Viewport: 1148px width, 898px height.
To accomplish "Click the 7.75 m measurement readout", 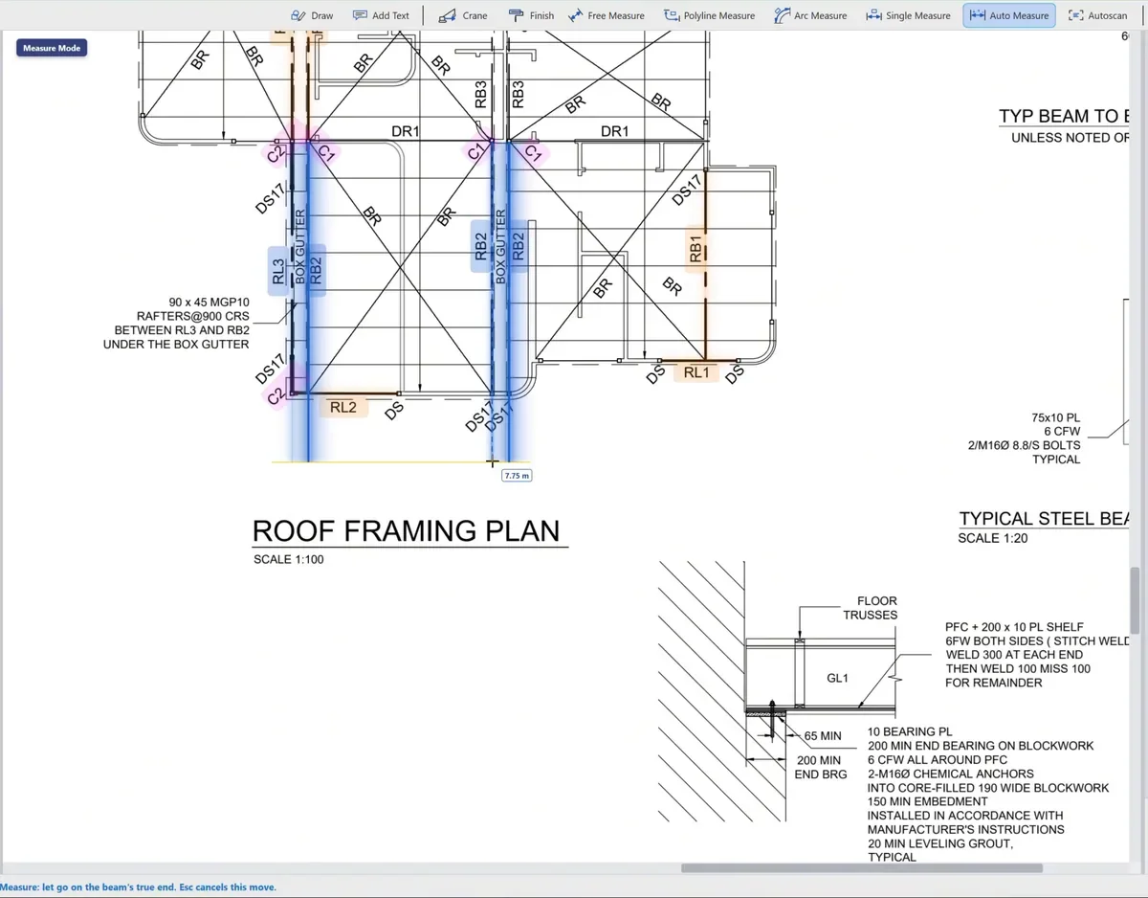I will 517,475.
